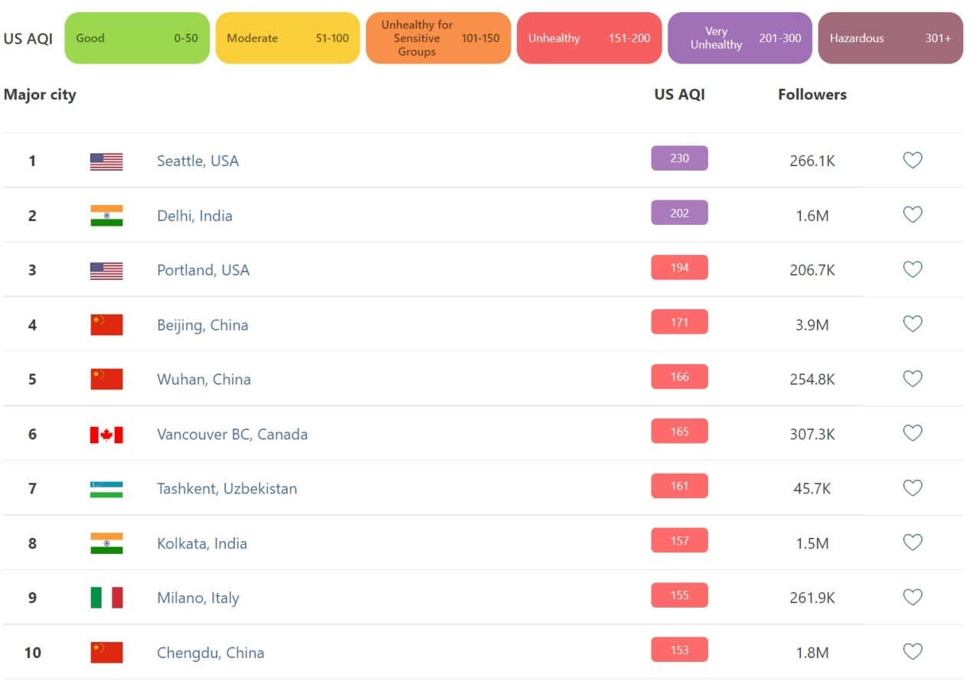Toggle the heart icon for Delhi
Image resolution: width=980 pixels, height=681 pixels.
pyautogui.click(x=912, y=215)
